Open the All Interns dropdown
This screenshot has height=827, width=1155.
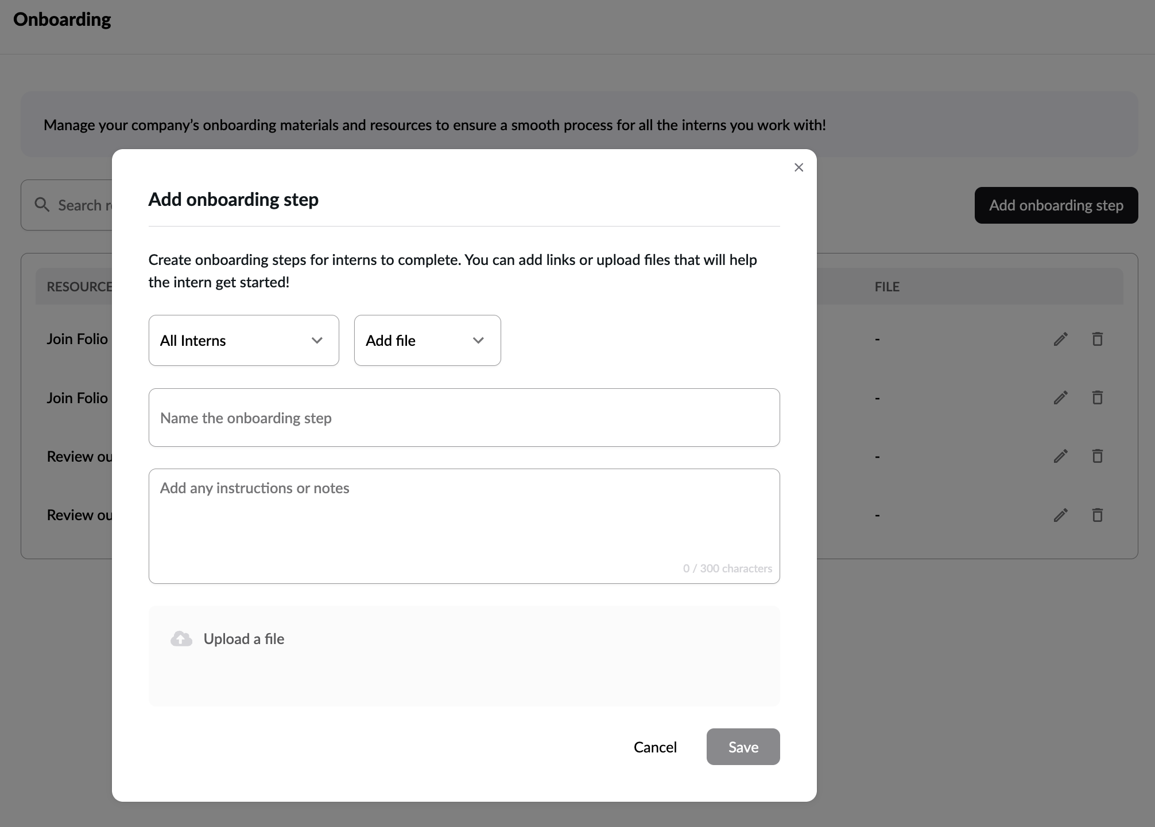(x=243, y=340)
